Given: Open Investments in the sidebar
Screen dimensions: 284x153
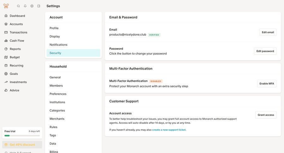Looking at the screenshot, I should tap(18, 82).
